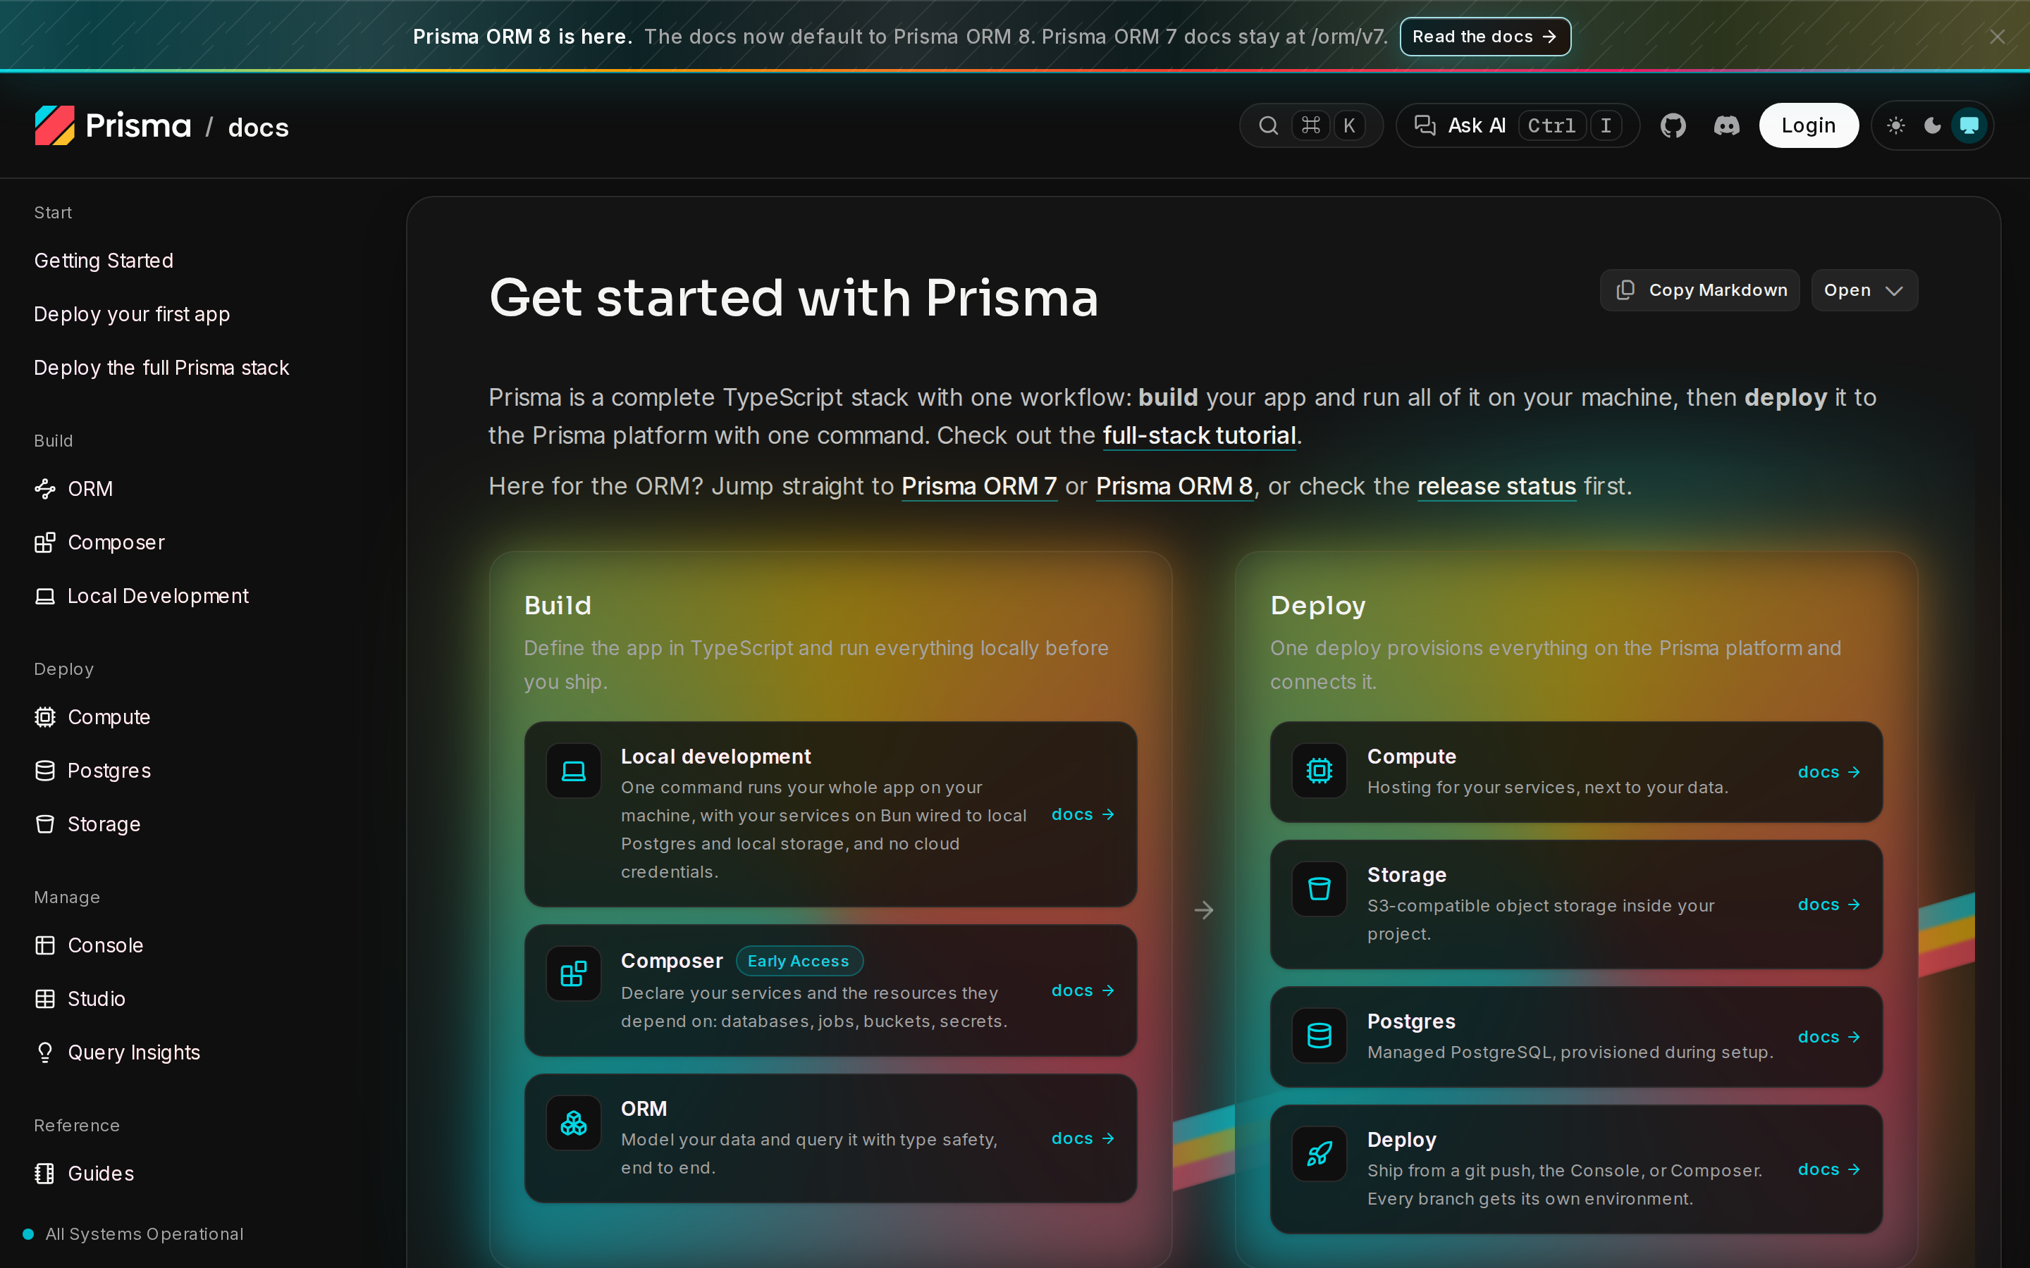Screen dimensions: 2030x1268
Task: Open docs link on Local development card
Action: pos(1083,814)
